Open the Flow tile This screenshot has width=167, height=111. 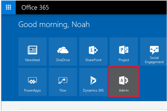(x=63, y=82)
